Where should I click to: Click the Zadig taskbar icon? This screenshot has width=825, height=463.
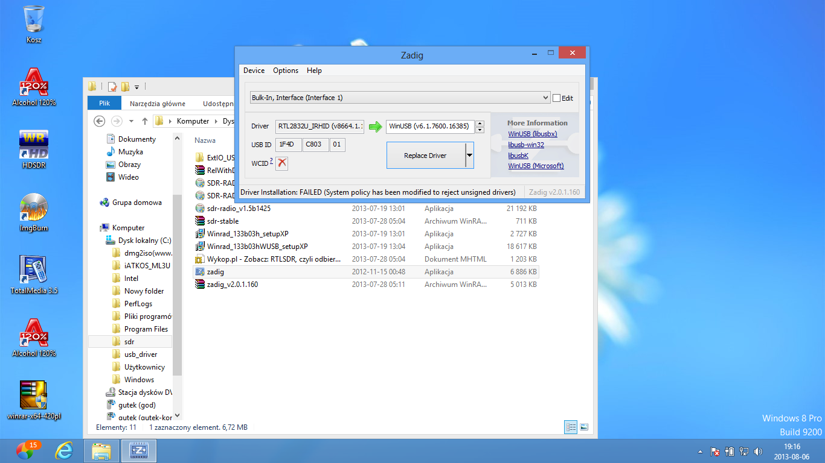click(x=139, y=450)
